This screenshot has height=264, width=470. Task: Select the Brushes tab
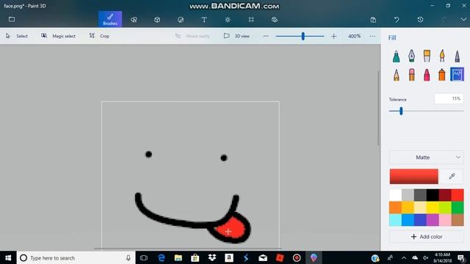point(110,19)
